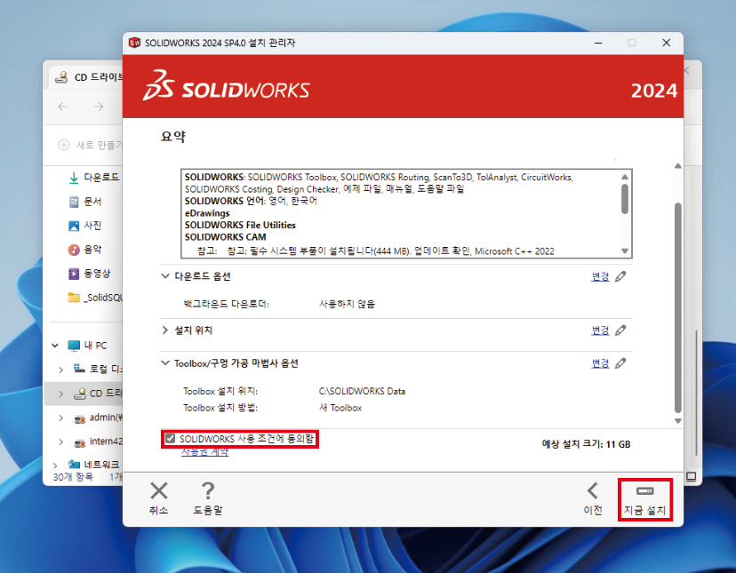The image size is (736, 573).
Task: Open _SolidSQUAD folder in Explorer sidebar
Action: (94, 298)
